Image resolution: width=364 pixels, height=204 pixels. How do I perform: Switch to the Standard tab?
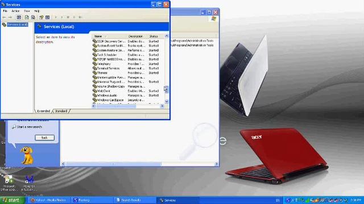click(61, 111)
